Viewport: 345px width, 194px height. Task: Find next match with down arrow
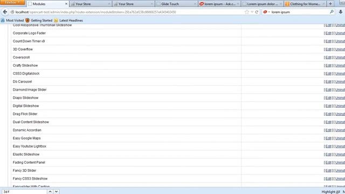[x=56, y=192]
